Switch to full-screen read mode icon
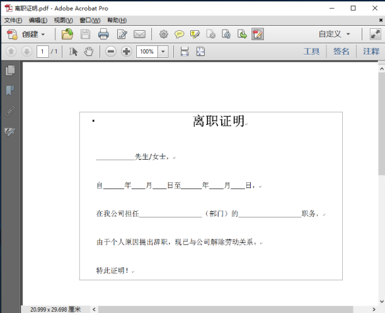This screenshot has height=313, width=385. click(376, 34)
